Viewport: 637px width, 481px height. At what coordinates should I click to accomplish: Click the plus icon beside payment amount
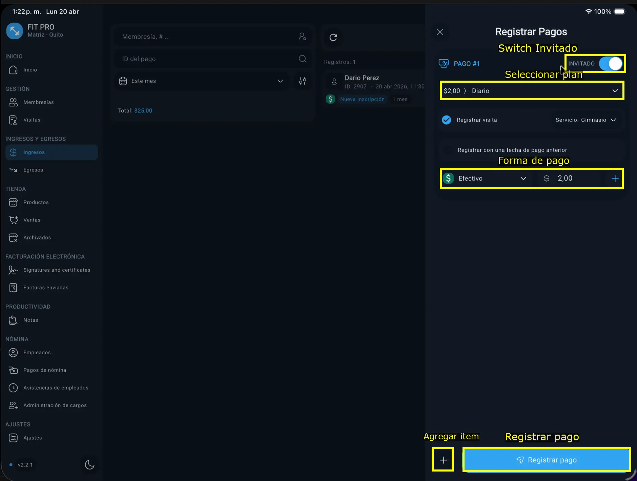pyautogui.click(x=615, y=179)
